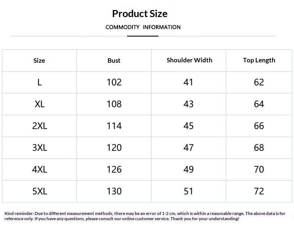This screenshot has width=294, height=228.
Task: Click the bust value 130
Action: point(114,191)
